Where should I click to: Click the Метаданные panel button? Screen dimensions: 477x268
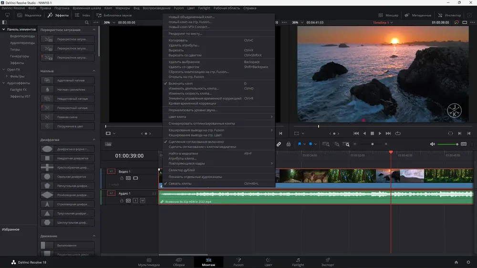[x=418, y=15]
